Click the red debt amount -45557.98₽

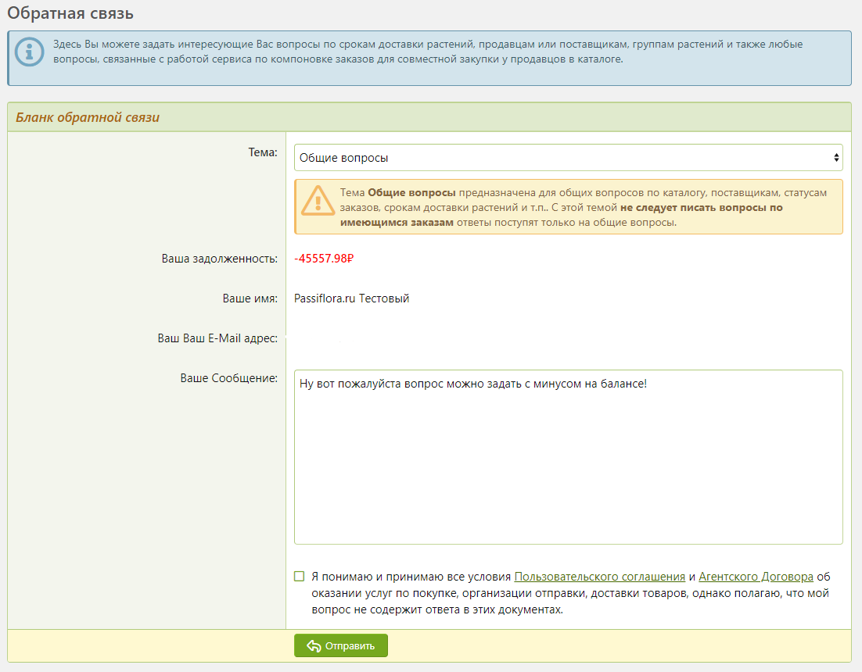pos(325,259)
